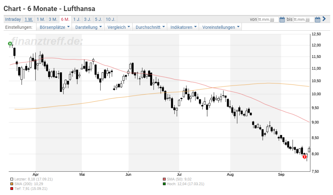Open the calendar for the 'bis' date
333x195 pixels.
[317, 20]
